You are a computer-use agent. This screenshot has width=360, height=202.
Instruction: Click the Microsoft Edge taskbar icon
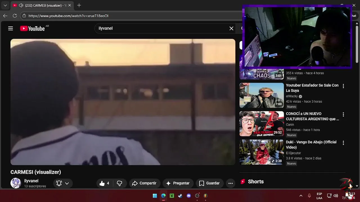coord(163,196)
